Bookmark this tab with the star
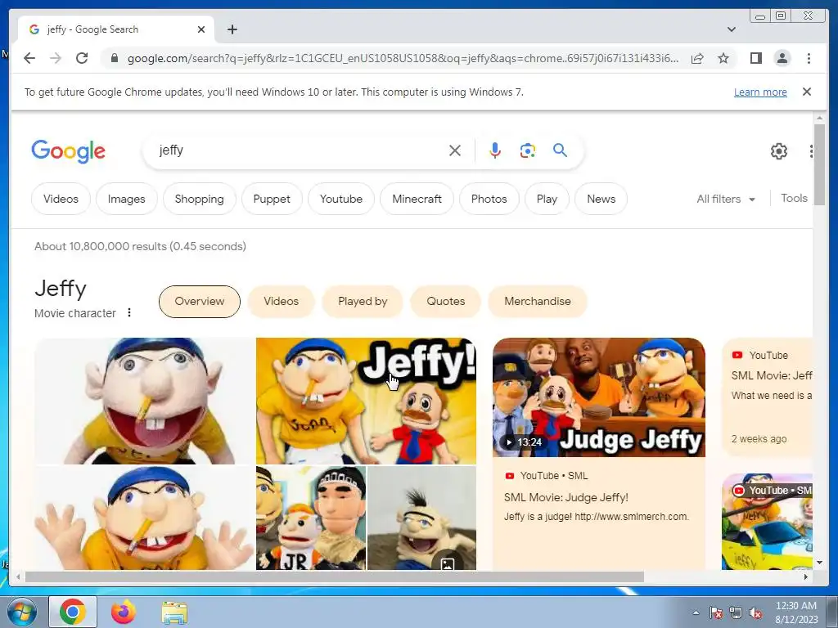Viewport: 838px width, 628px height. point(723,58)
